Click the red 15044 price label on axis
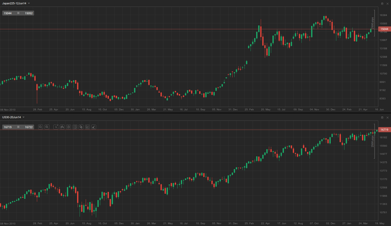 pyautogui.click(x=384, y=29)
